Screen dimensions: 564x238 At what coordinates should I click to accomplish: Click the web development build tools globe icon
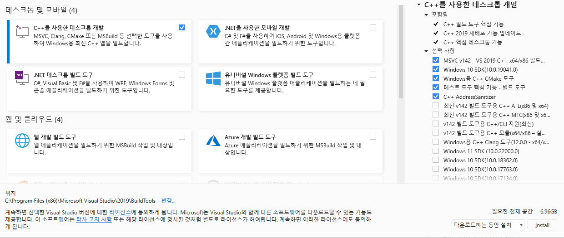tap(22, 141)
